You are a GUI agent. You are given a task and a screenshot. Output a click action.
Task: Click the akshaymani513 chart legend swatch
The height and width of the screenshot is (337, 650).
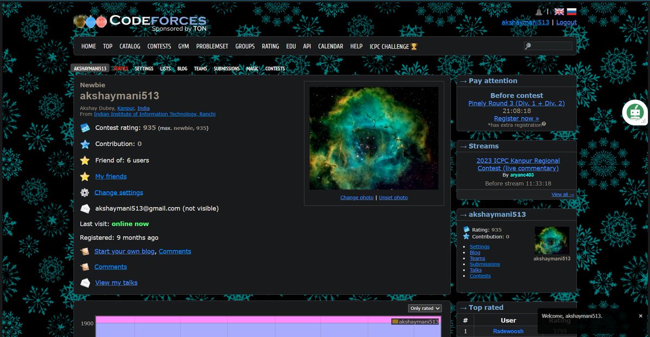point(395,322)
